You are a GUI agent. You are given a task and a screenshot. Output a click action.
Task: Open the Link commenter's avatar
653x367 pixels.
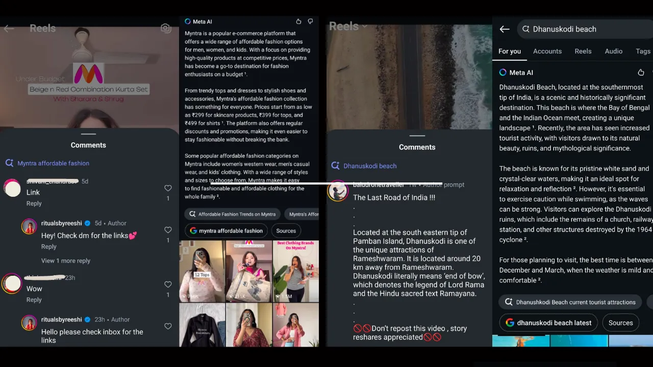12,189
